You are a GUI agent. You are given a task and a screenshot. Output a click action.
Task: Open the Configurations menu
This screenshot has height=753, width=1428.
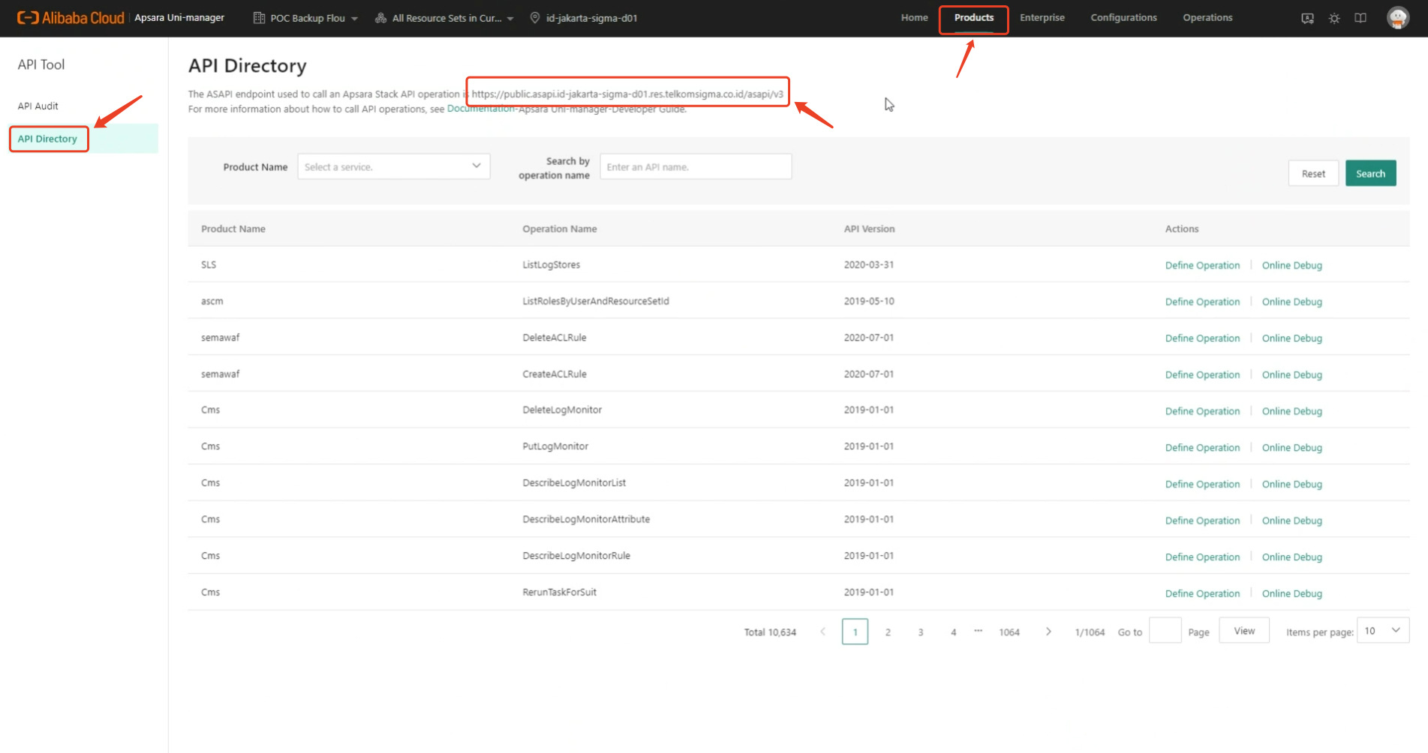pyautogui.click(x=1123, y=18)
